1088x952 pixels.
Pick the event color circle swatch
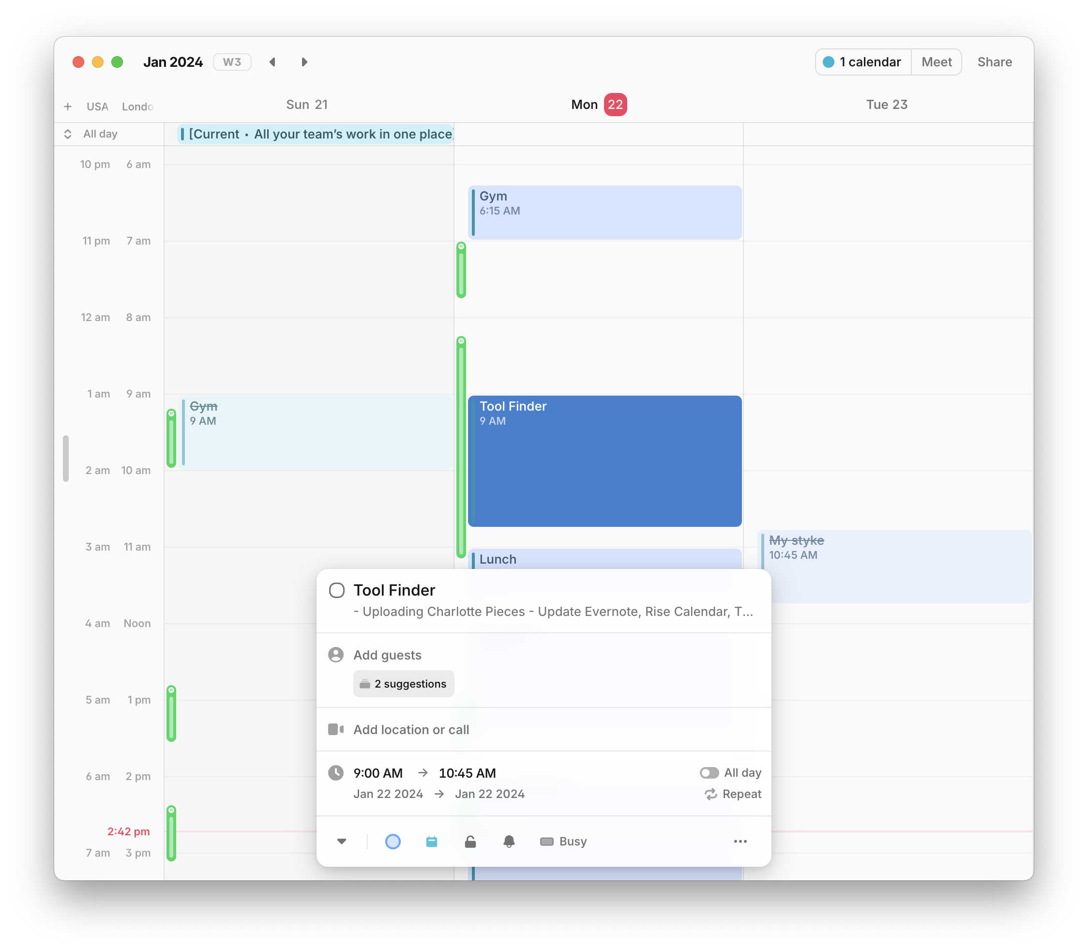[x=393, y=842]
